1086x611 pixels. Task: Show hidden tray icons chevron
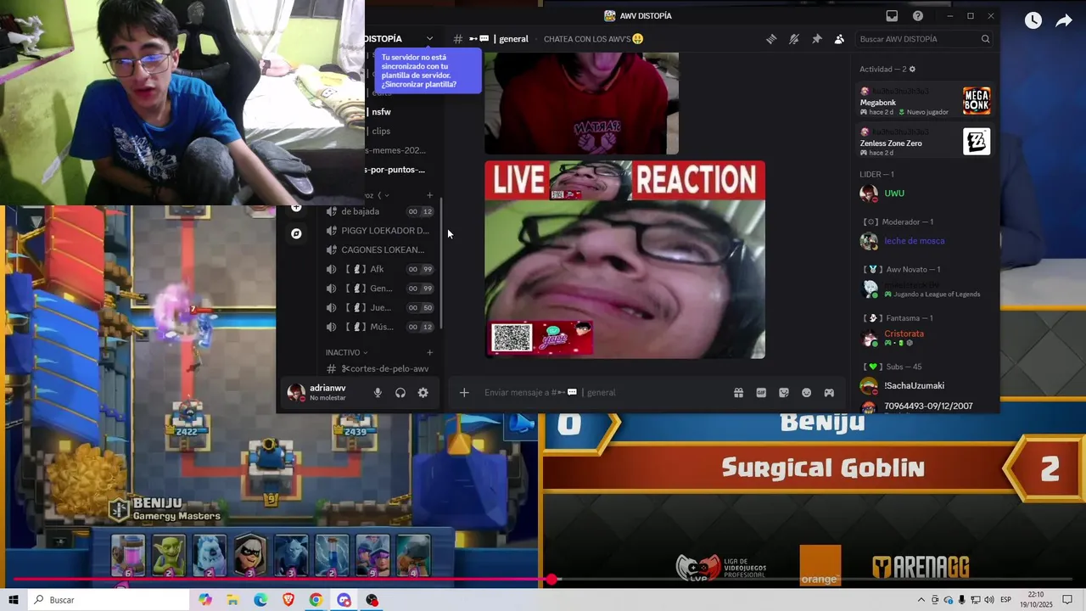pos(921,600)
